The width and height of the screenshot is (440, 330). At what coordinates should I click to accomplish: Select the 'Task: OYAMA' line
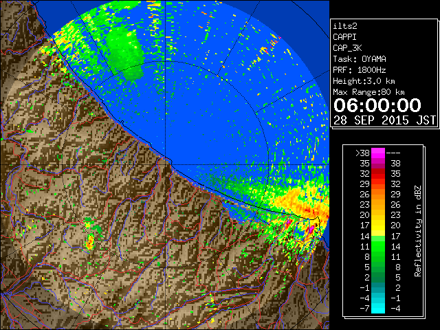pyautogui.click(x=360, y=59)
